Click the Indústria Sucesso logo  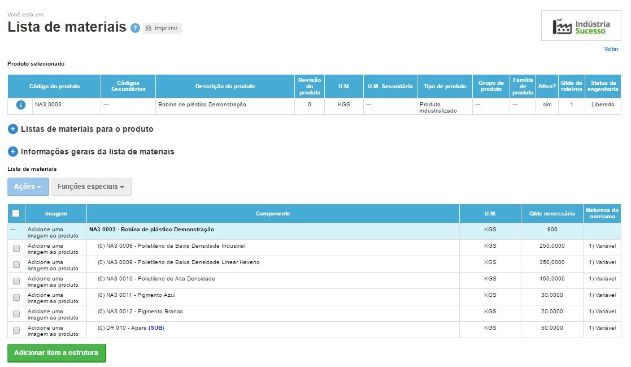[581, 26]
